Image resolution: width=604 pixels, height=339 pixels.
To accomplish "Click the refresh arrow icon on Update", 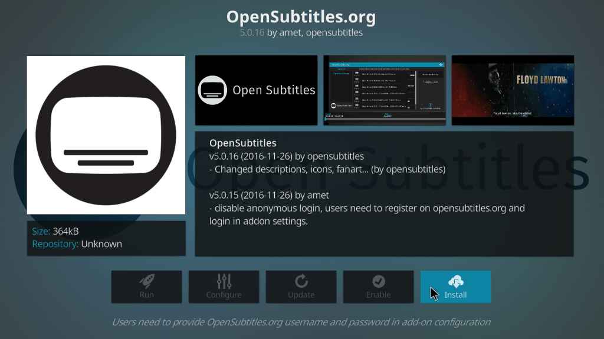I will point(301,281).
